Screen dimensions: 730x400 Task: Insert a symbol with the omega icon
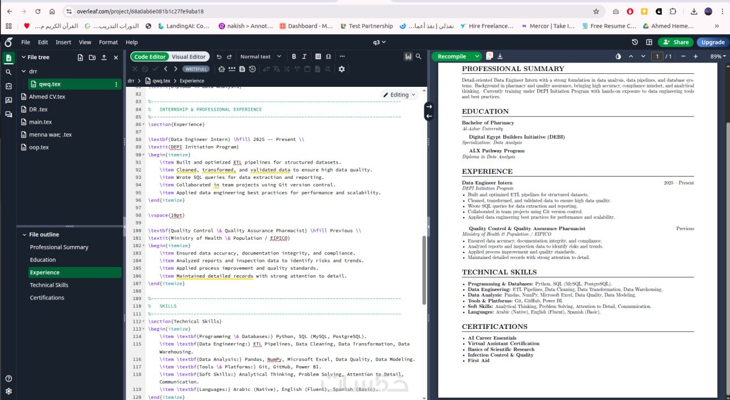point(328,56)
